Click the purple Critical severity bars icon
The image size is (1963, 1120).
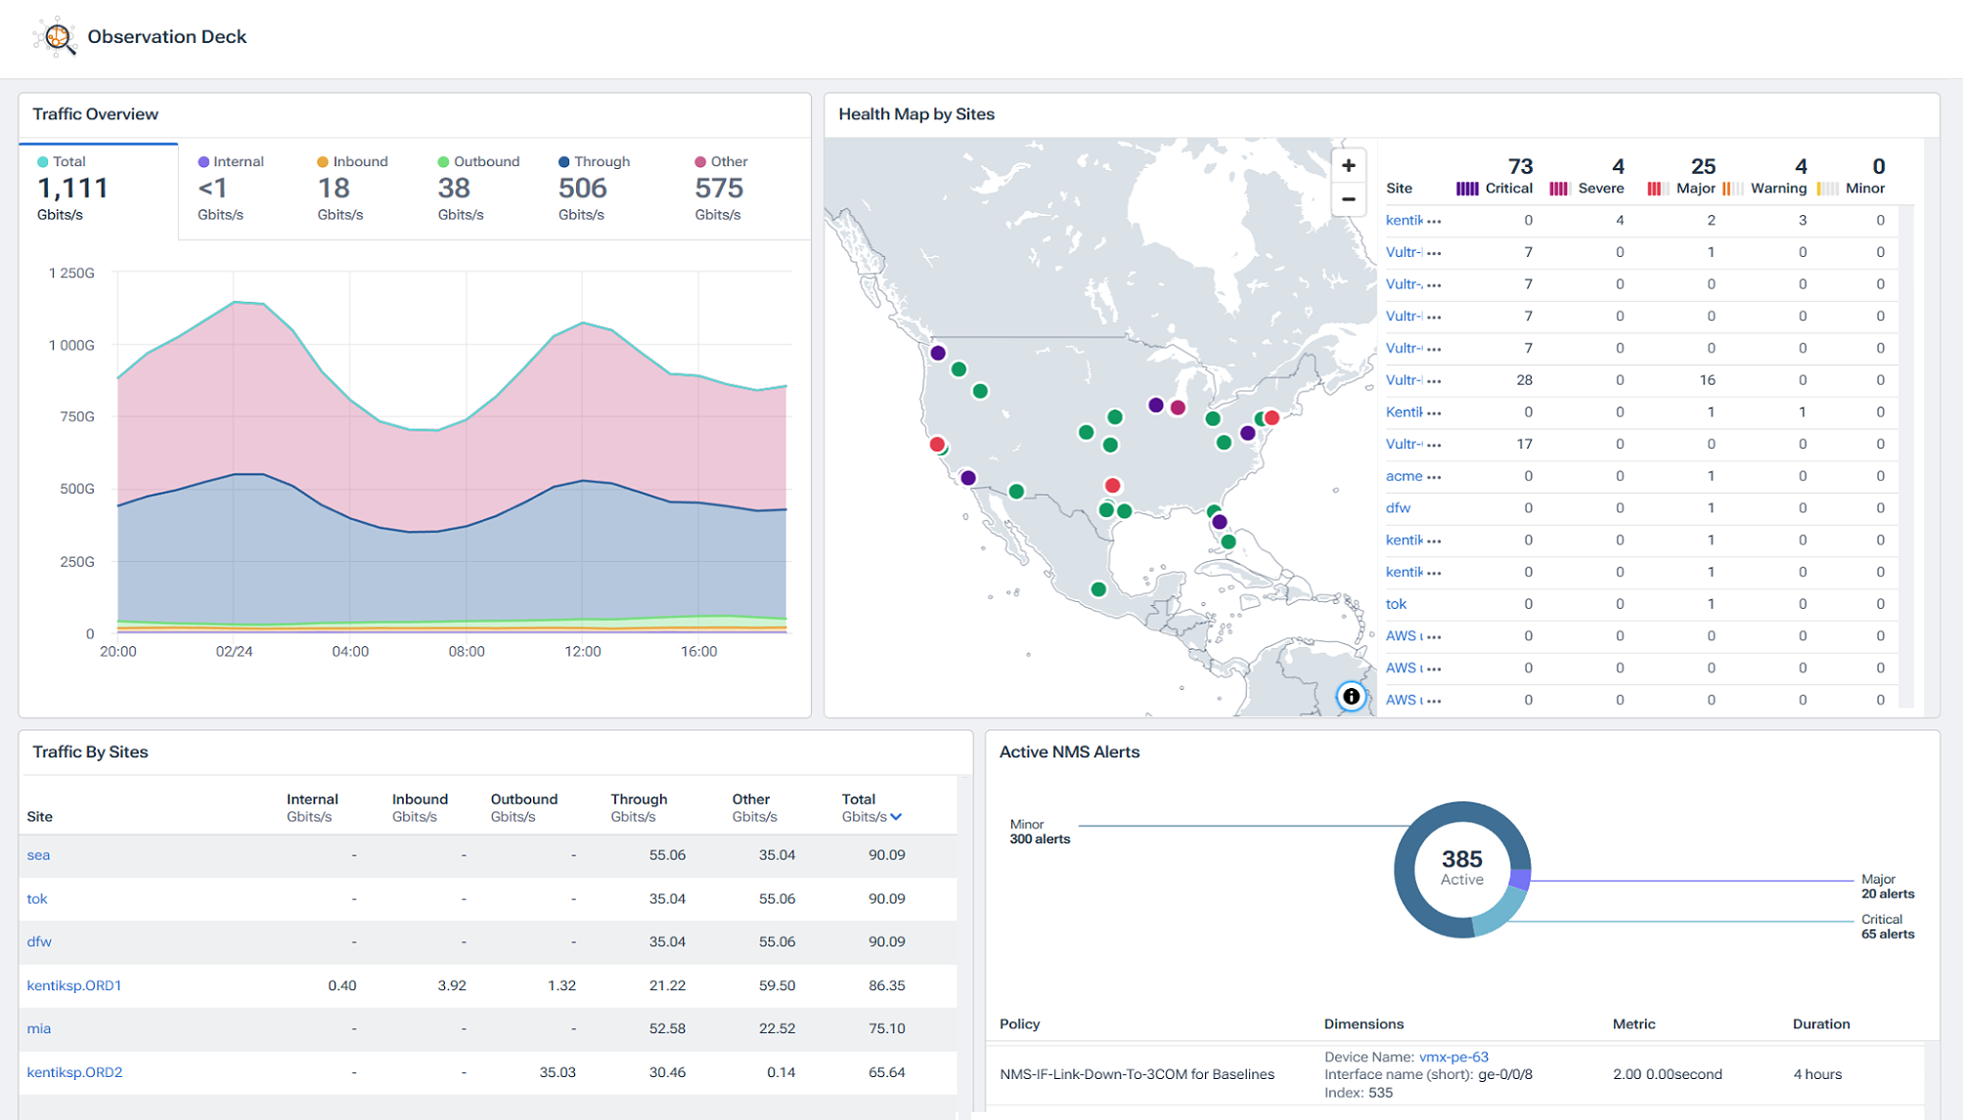click(x=1469, y=188)
